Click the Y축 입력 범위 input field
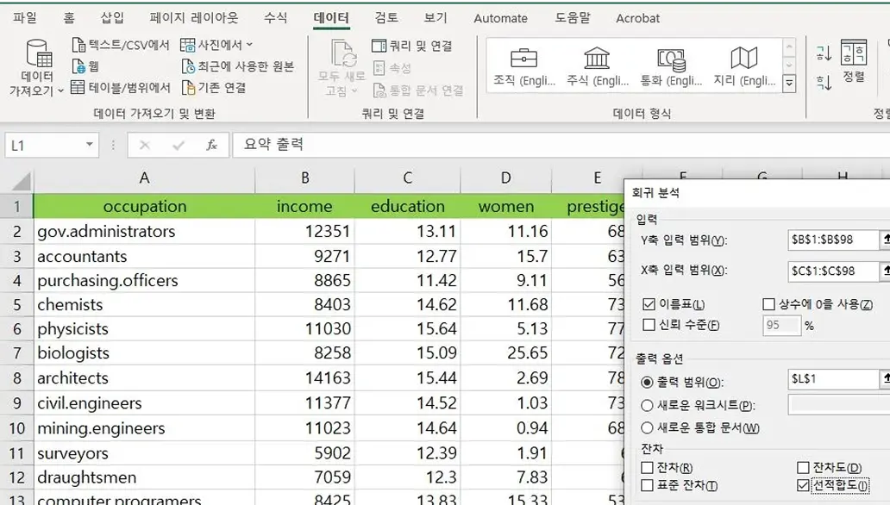The image size is (890, 505). coord(831,240)
